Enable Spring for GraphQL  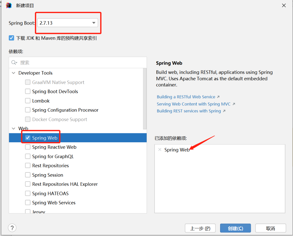point(28,156)
